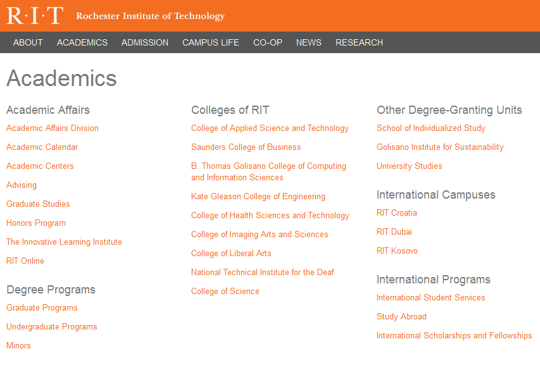Visit Golisano Institute for Sustainability

(440, 147)
